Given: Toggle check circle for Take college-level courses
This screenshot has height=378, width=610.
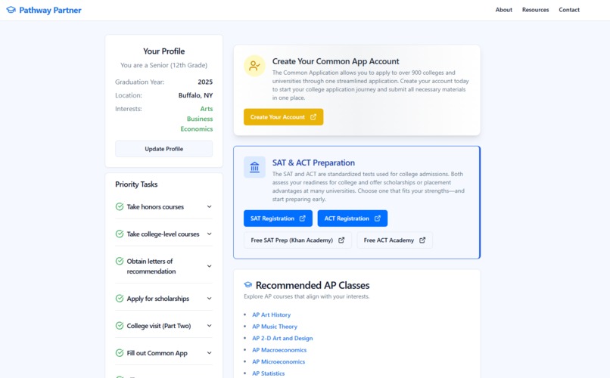Looking at the screenshot, I should coord(120,234).
